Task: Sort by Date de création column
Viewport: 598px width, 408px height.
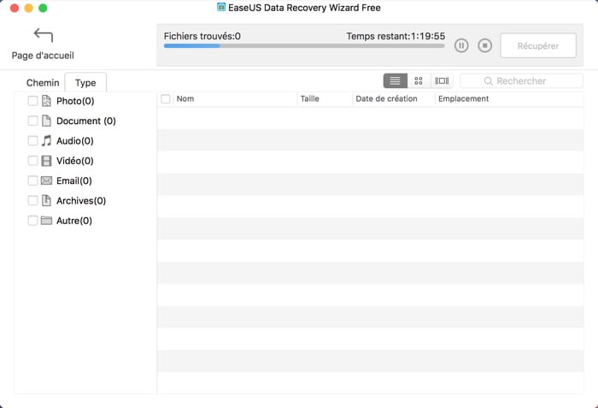Action: click(x=394, y=99)
